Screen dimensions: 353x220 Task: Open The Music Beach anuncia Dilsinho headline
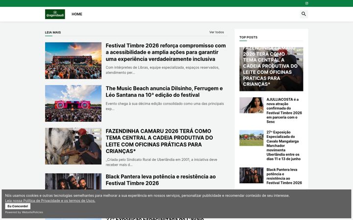click(x=164, y=91)
